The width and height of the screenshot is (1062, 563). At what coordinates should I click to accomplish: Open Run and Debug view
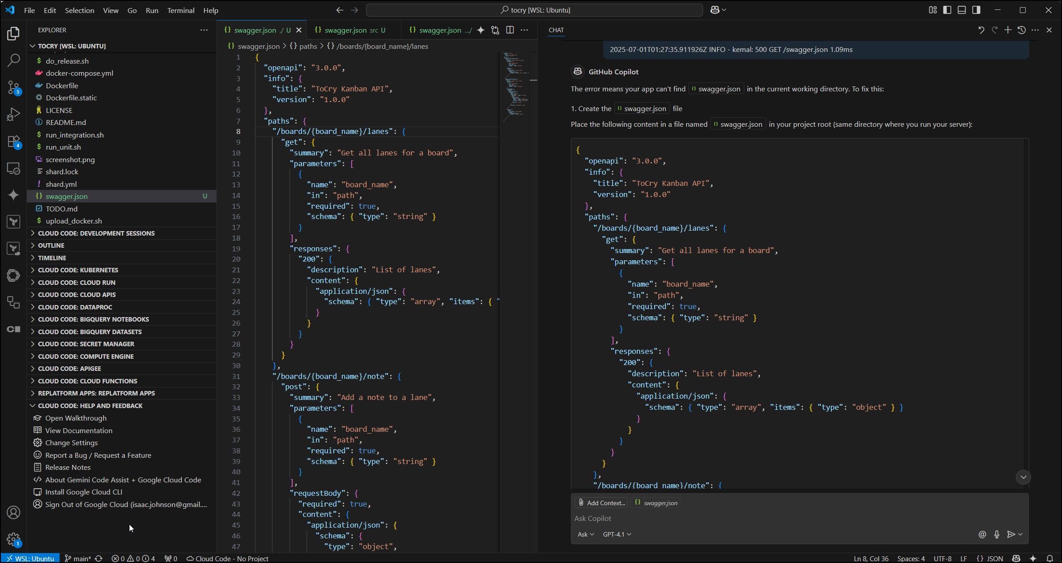[13, 114]
